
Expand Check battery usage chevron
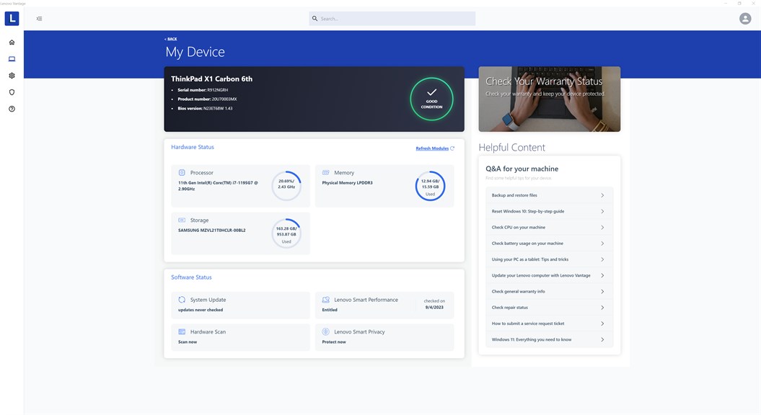click(x=602, y=244)
